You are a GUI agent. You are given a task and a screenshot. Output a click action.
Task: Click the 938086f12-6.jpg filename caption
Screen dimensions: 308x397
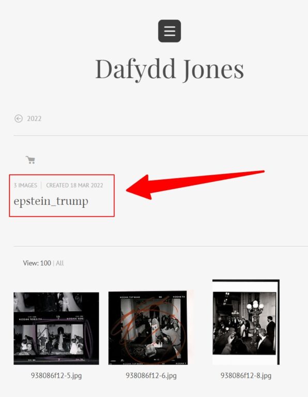[151, 375]
